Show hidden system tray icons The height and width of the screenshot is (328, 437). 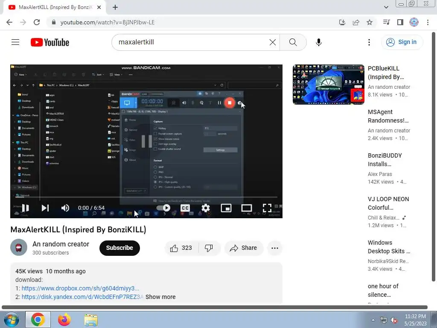(x=373, y=320)
